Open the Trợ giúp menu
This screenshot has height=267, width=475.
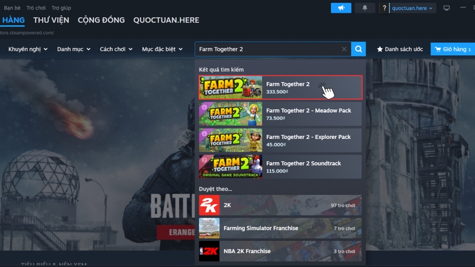point(61,8)
